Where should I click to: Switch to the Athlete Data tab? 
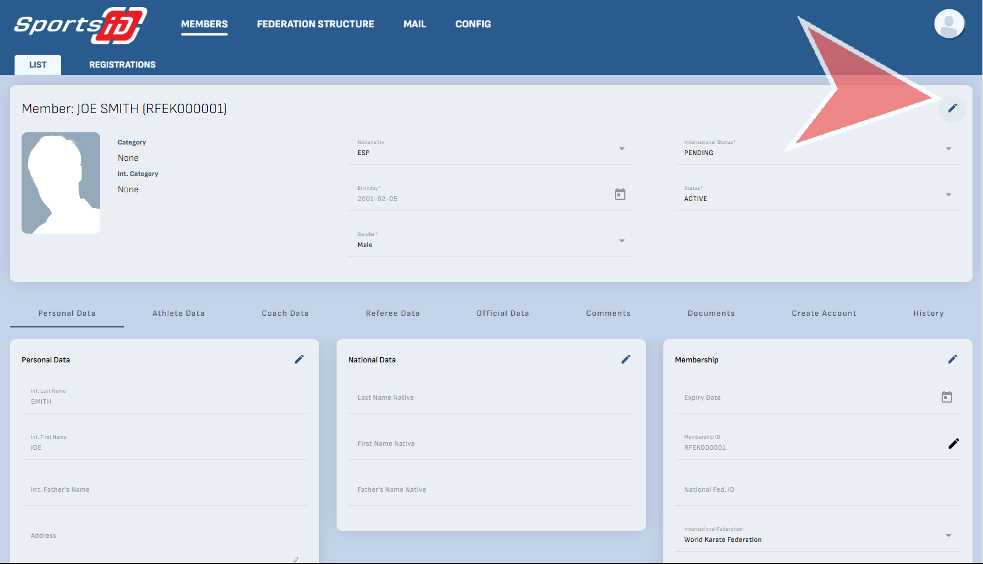click(x=178, y=313)
